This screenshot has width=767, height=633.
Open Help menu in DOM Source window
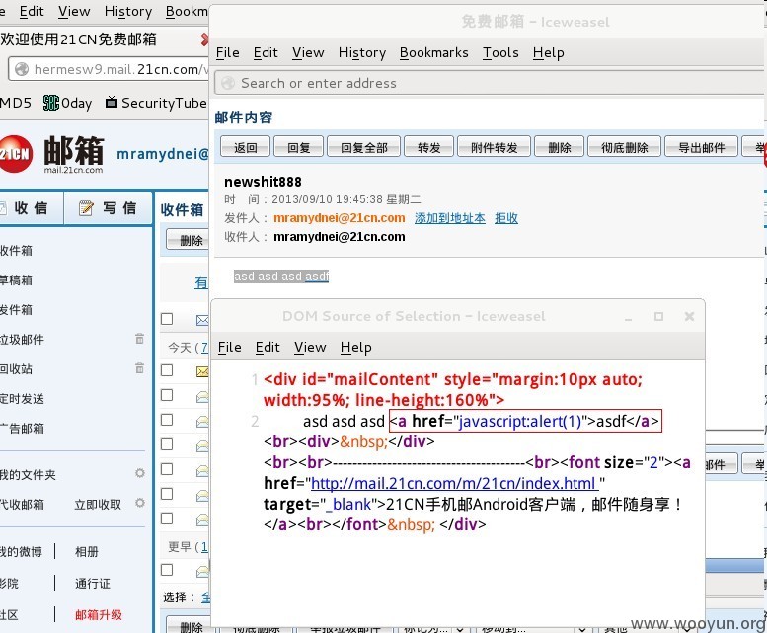tap(356, 348)
